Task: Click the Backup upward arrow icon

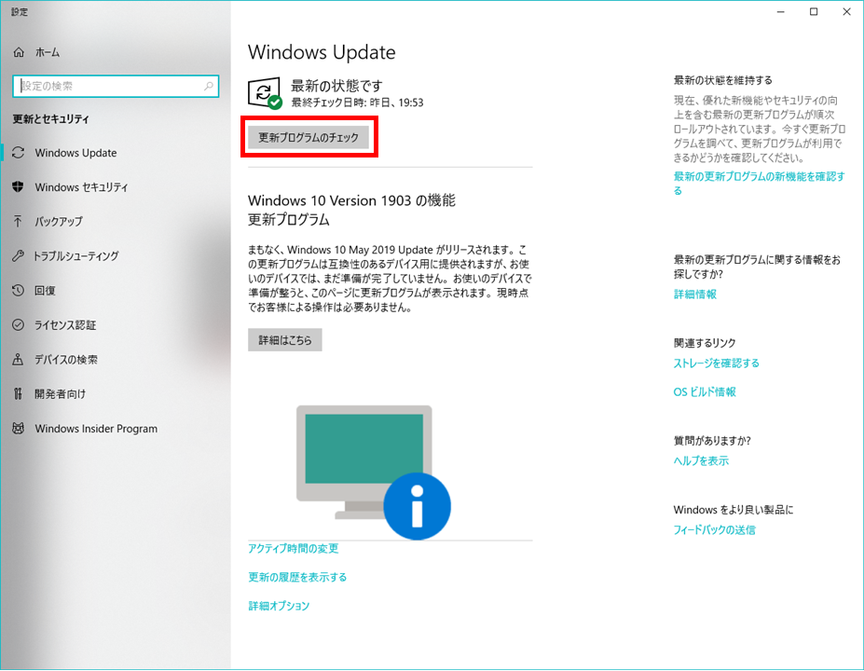Action: pyautogui.click(x=19, y=221)
